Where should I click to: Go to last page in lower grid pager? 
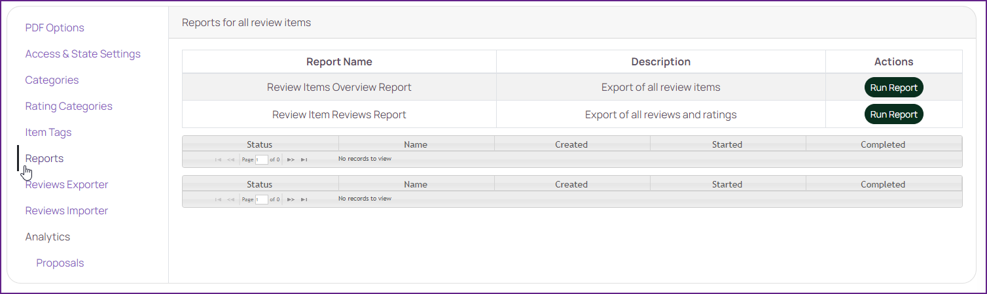pyautogui.click(x=304, y=199)
